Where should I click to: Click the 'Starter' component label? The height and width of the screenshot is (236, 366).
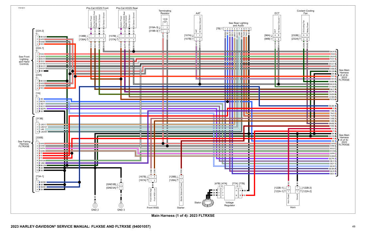click(x=181, y=207)
